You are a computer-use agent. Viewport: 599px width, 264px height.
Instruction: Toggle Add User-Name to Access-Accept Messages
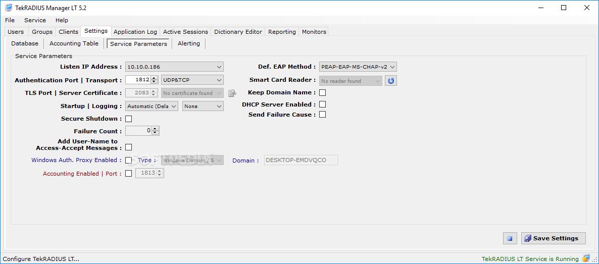(129, 147)
